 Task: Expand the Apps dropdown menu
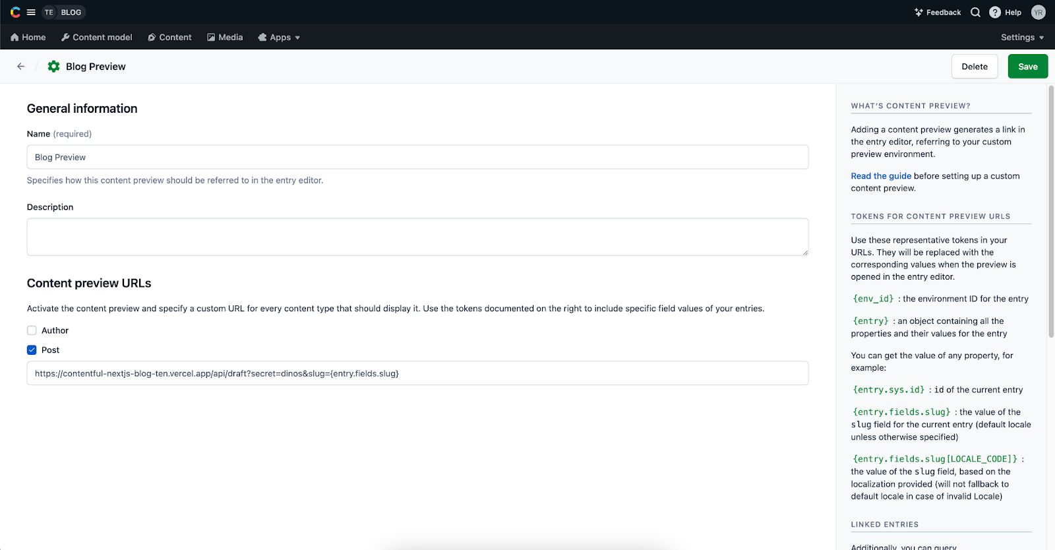click(x=279, y=37)
